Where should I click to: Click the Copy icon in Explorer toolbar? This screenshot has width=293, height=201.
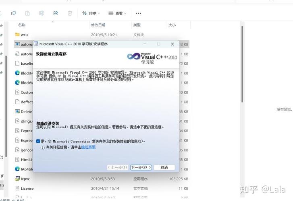point(13,13)
